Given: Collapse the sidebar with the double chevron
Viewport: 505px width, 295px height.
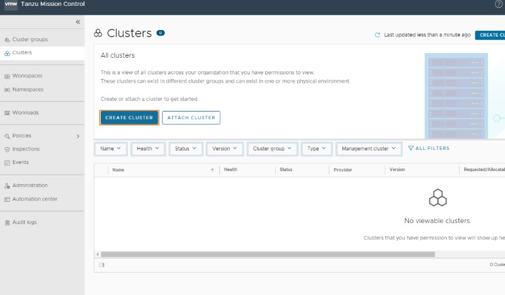Looking at the screenshot, I should 78,22.
